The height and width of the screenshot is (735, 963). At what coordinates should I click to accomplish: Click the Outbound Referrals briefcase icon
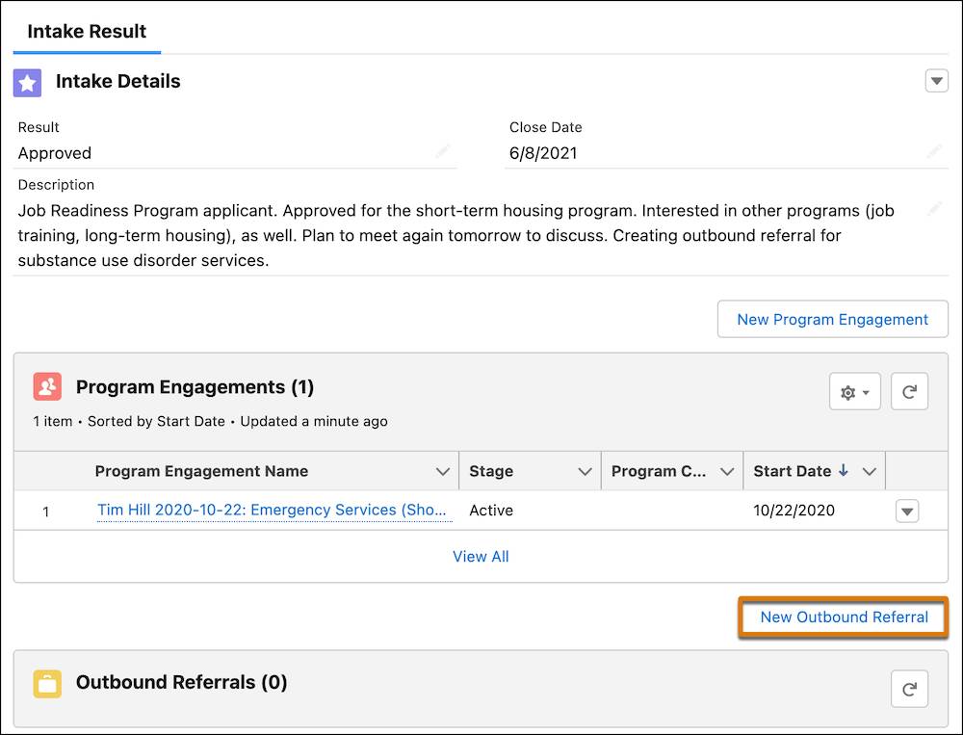click(47, 683)
